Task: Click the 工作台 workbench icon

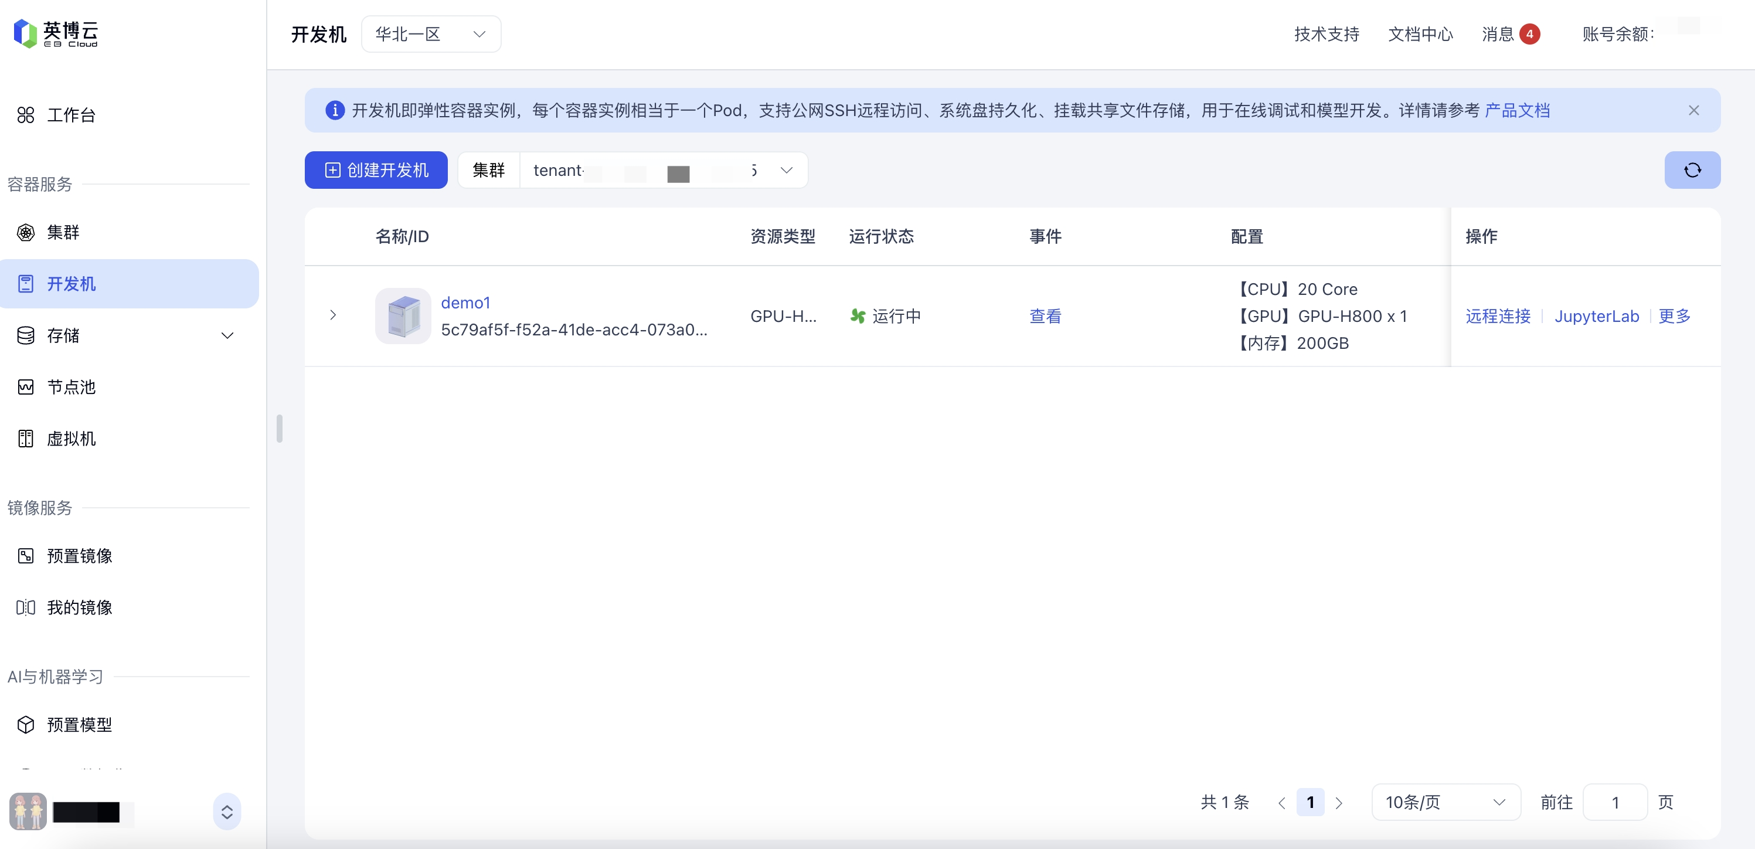Action: [26, 114]
